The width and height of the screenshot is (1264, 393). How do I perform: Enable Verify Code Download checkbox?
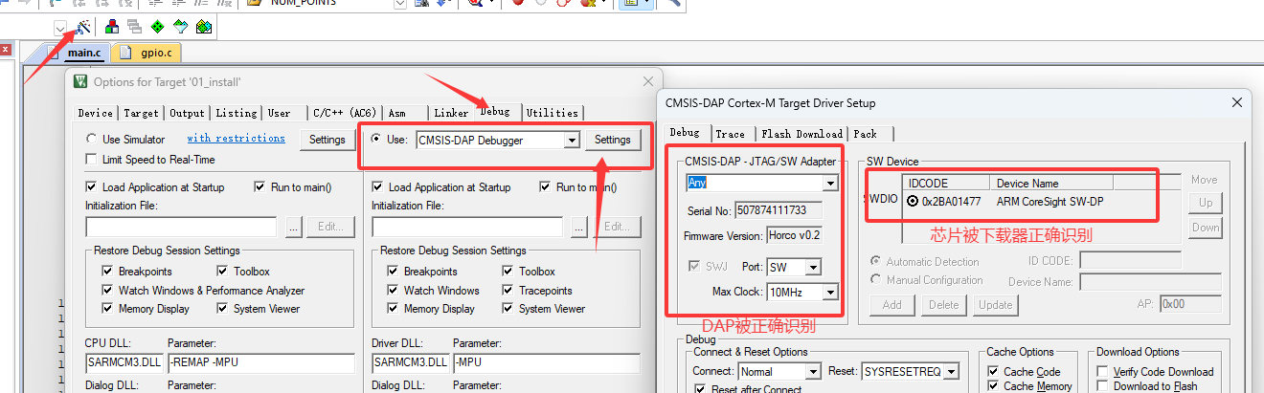1103,372
